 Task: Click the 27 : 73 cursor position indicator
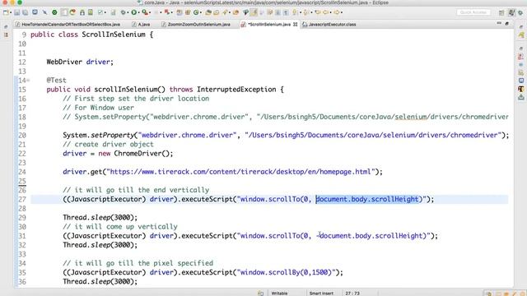click(x=352, y=293)
